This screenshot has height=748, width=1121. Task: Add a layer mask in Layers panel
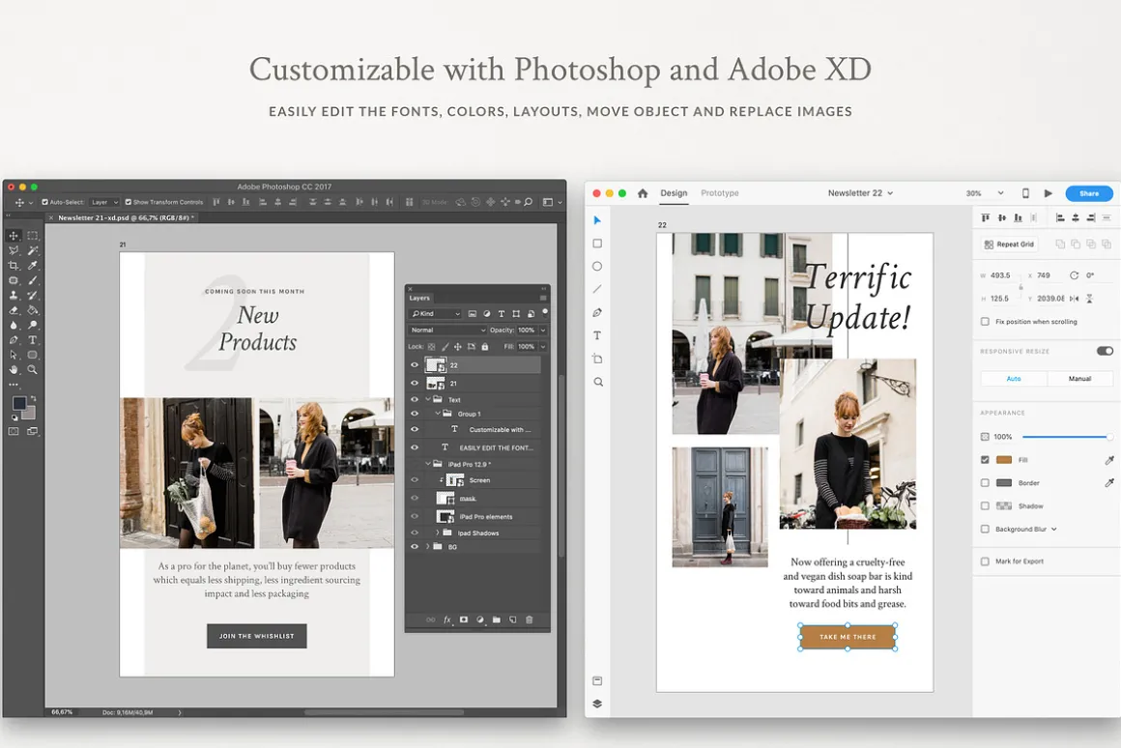point(463,620)
